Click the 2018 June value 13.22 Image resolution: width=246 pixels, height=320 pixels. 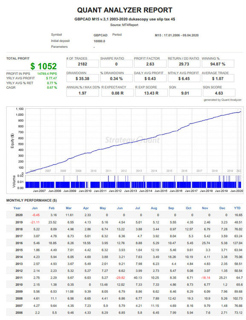point(121,229)
